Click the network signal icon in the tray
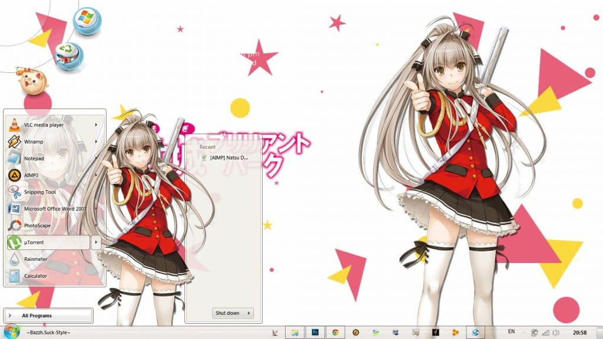Viewport: 603px width, 339px height. 545,333
